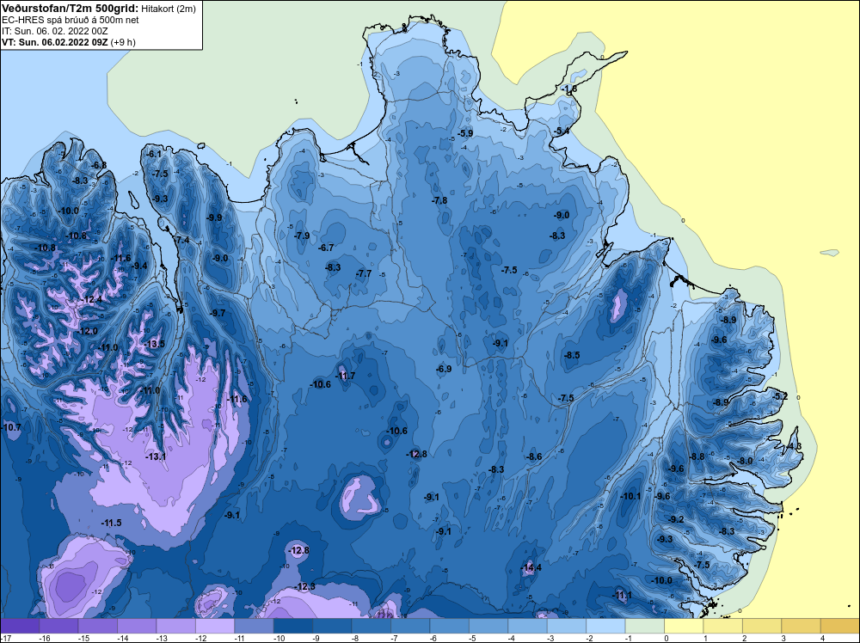860x643 pixels.
Task: Click the legend swatch between 3 and 4
Action: tap(801, 626)
